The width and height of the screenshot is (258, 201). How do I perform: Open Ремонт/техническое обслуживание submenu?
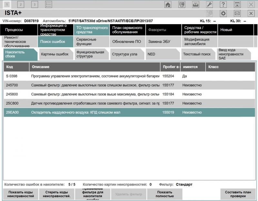[x=19, y=42]
